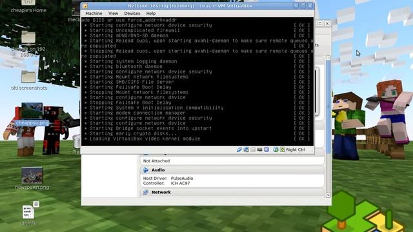The width and height of the screenshot is (413, 232).
Task: Click the 'Not Attached' text in Manager
Action: pyautogui.click(x=156, y=161)
